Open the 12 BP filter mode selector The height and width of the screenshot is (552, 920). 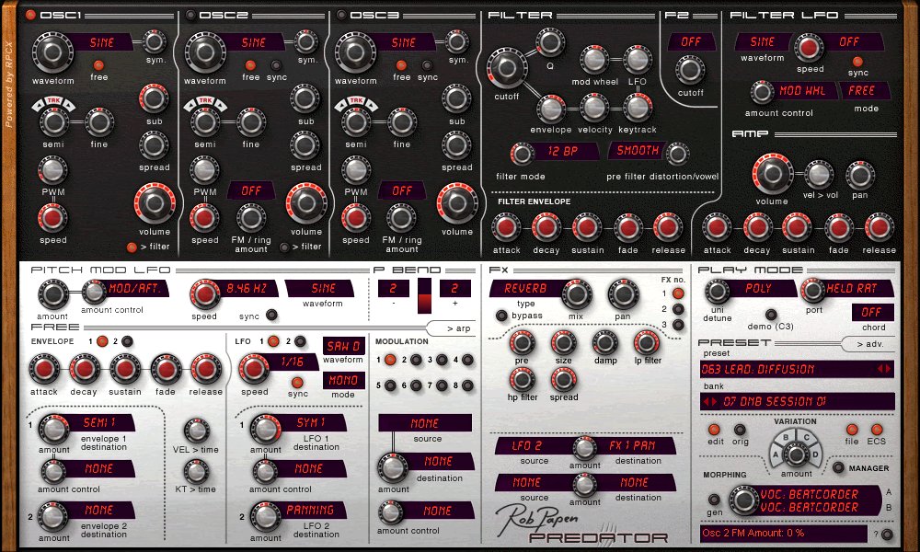tap(563, 152)
